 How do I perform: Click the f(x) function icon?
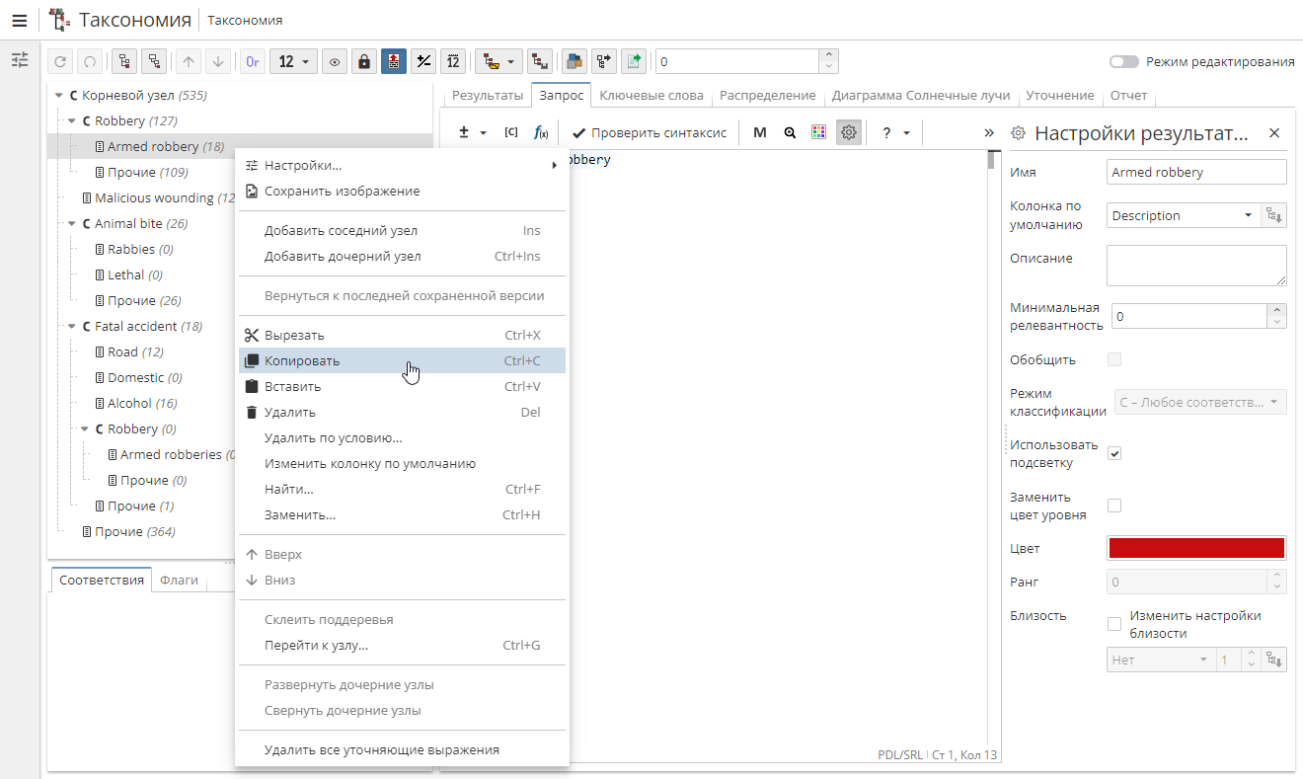[541, 132]
